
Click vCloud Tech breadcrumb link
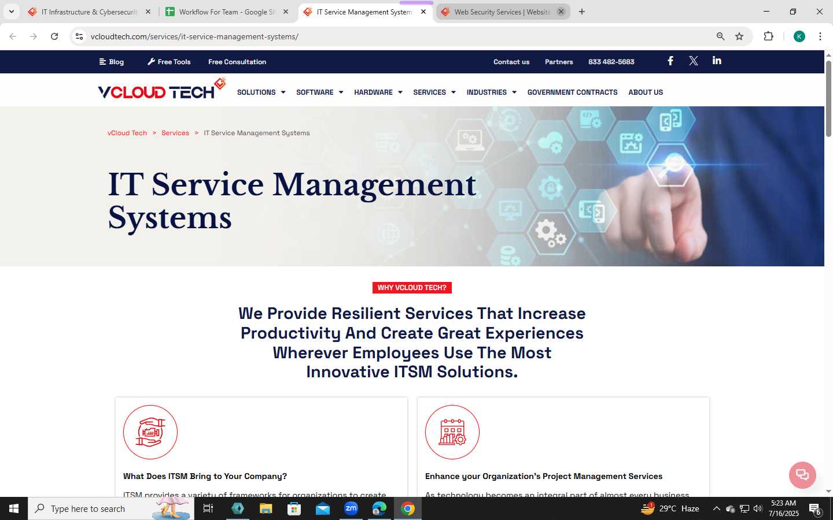click(x=127, y=133)
